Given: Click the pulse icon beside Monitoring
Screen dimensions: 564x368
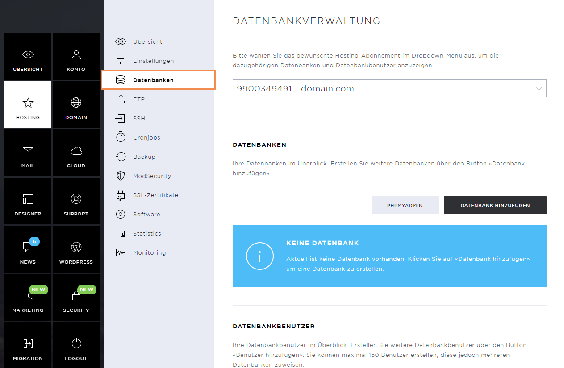Looking at the screenshot, I should (121, 252).
